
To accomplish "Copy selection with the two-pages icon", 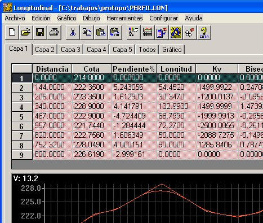I will (x=87, y=33).
